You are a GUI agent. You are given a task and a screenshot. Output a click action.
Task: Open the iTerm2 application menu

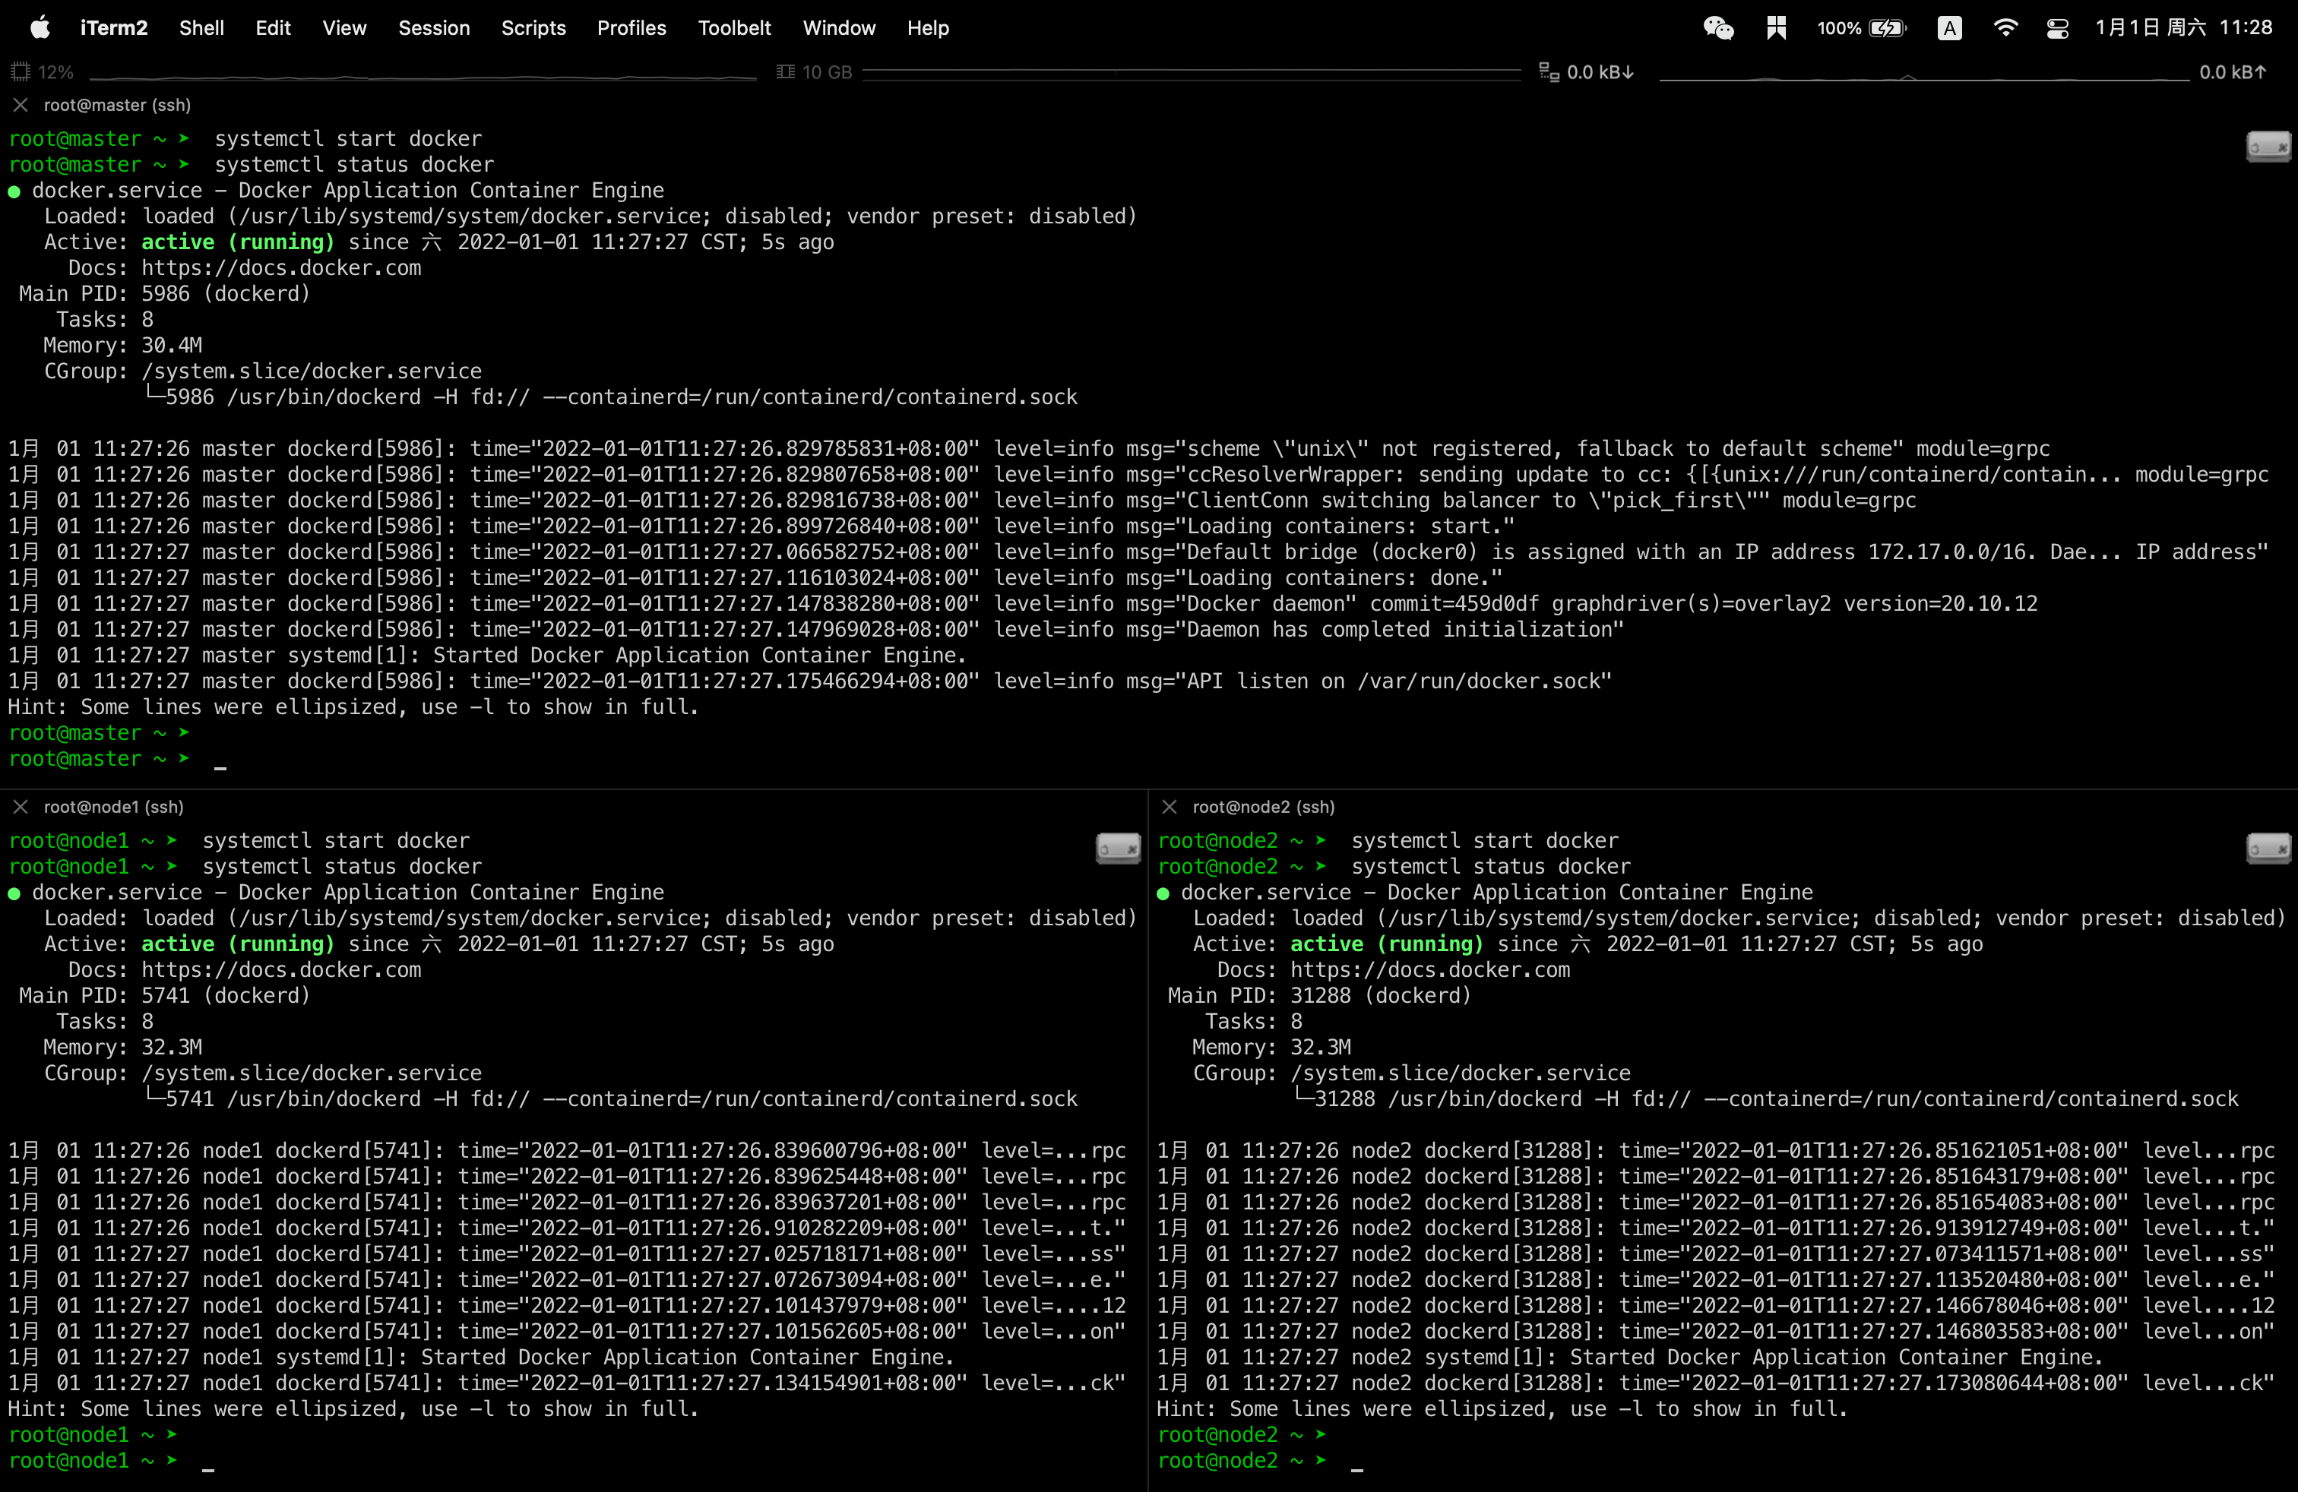pos(114,28)
